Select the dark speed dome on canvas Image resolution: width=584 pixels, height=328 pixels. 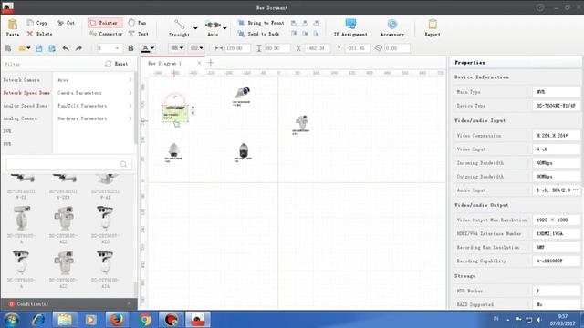tap(244, 149)
